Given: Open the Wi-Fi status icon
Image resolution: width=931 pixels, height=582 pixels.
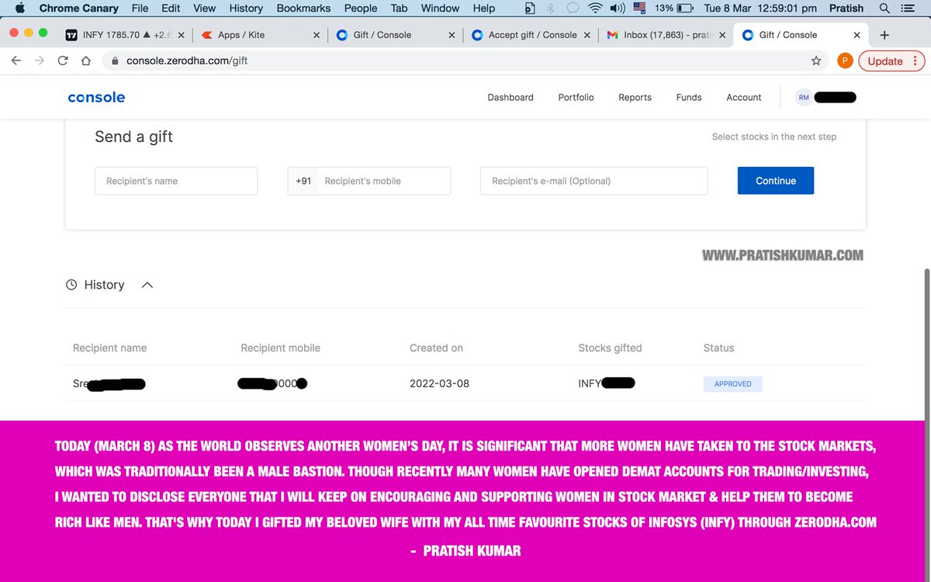Looking at the screenshot, I should point(595,8).
